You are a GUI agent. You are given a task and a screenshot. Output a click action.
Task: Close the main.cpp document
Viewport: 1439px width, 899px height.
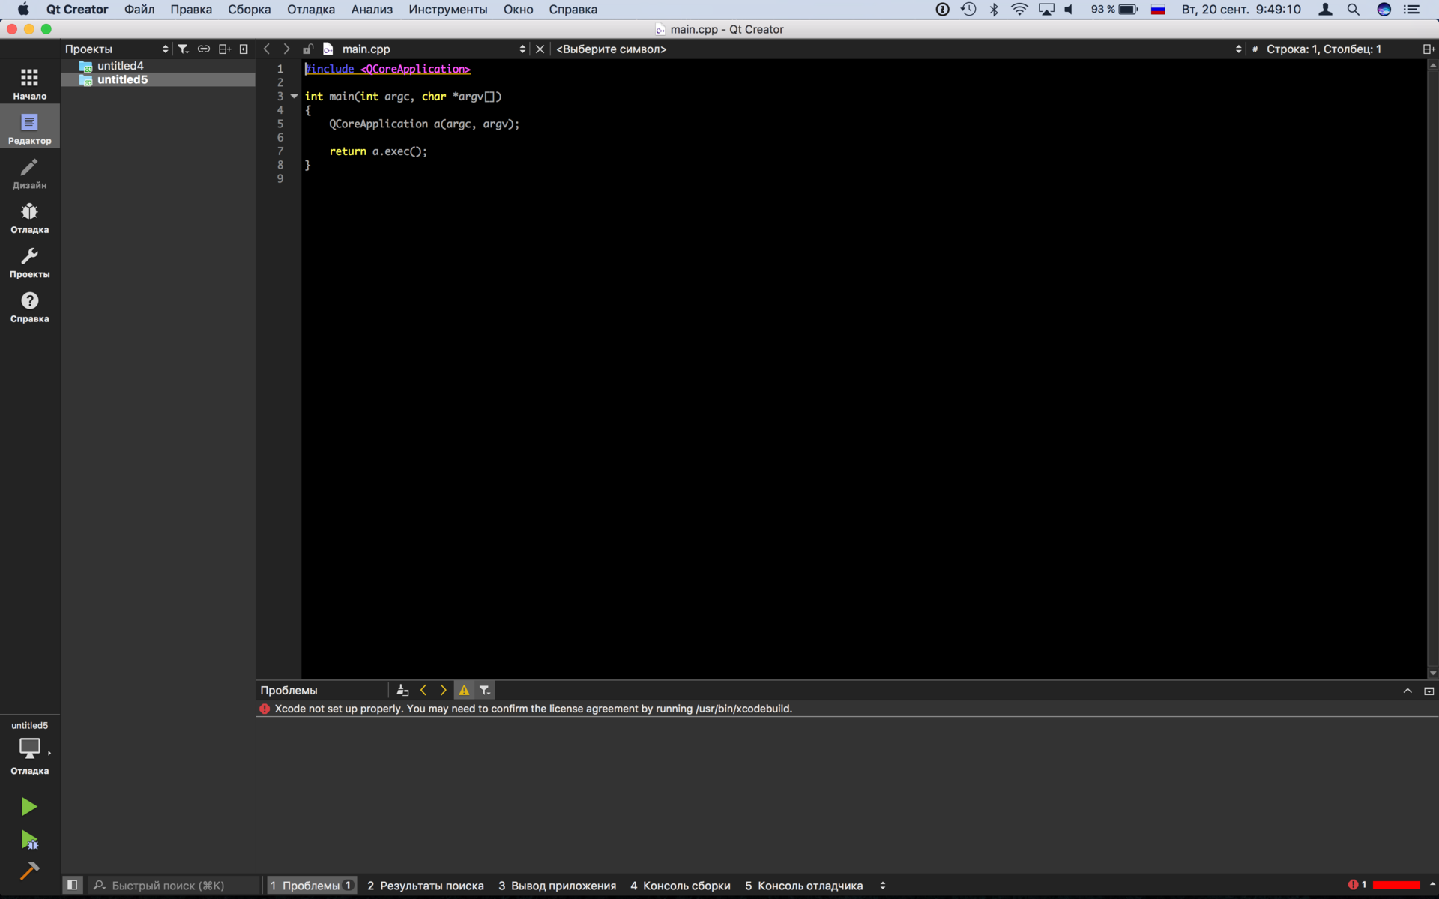[x=540, y=49]
